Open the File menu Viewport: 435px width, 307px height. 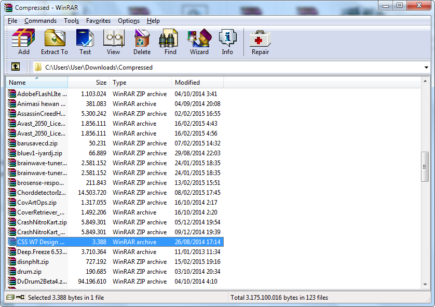(12, 21)
